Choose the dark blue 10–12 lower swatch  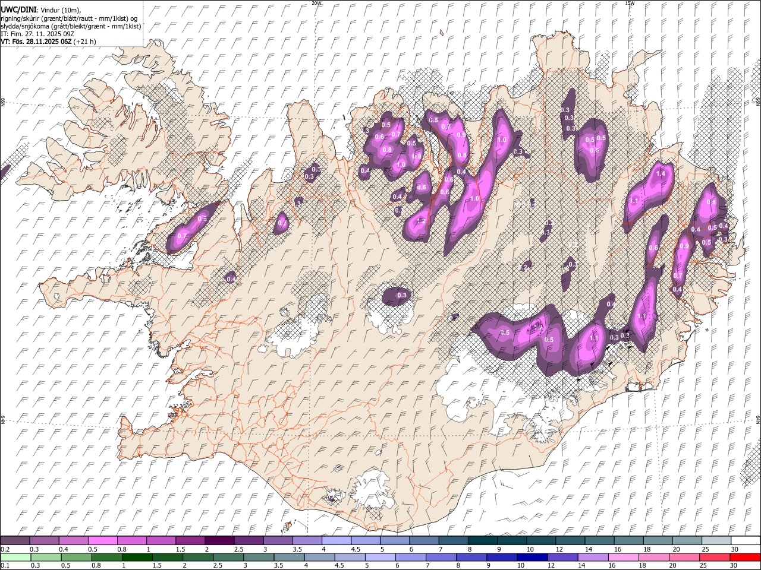[x=532, y=557]
